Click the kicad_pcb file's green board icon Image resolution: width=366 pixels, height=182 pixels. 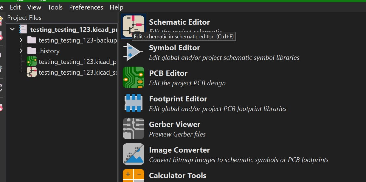click(x=32, y=62)
